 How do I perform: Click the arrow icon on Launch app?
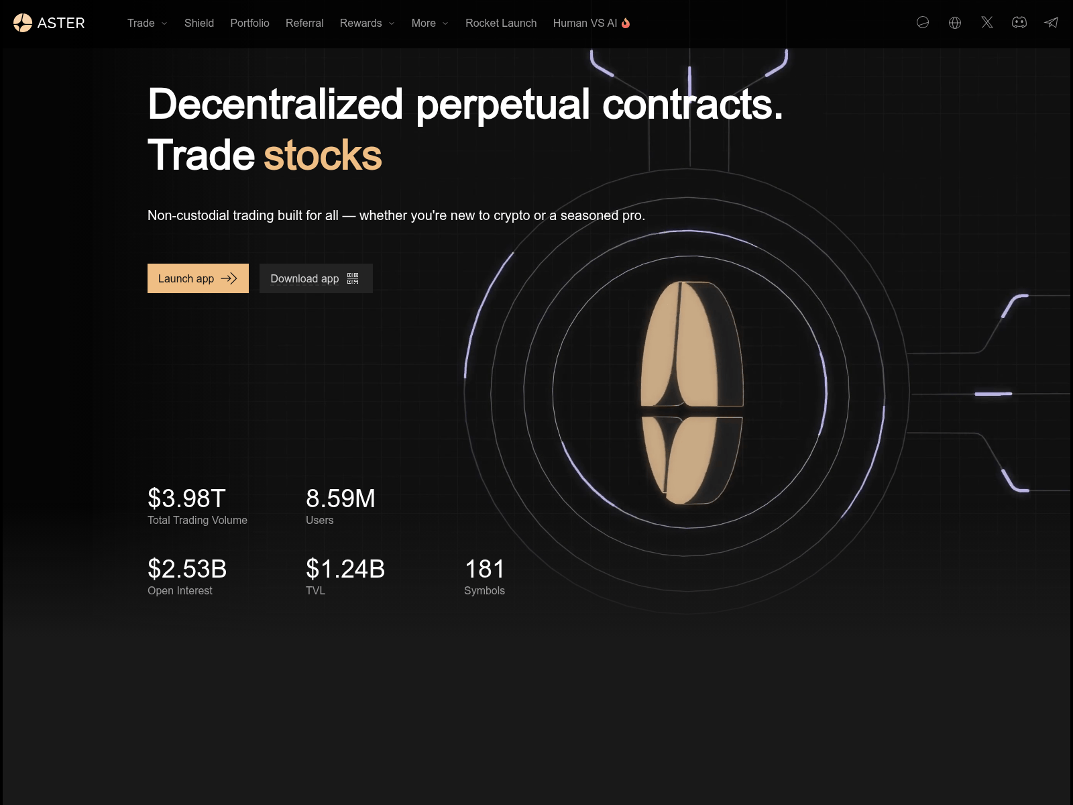(x=229, y=278)
